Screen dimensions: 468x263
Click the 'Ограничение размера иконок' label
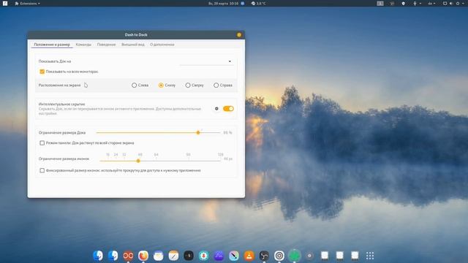64,159
